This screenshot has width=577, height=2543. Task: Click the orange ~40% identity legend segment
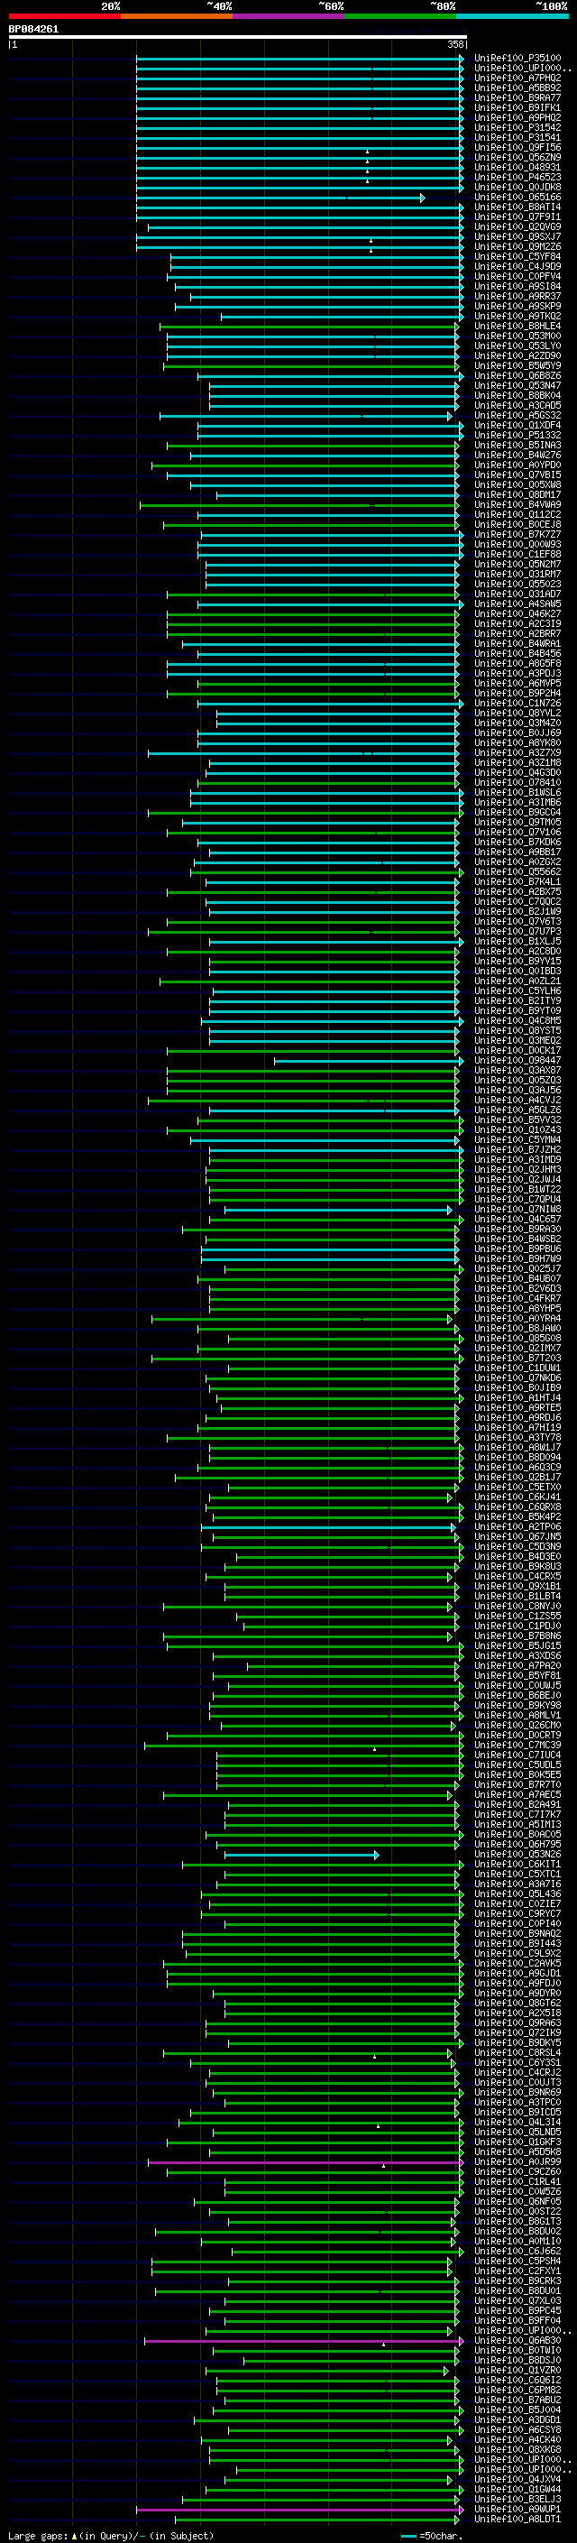[x=177, y=16]
